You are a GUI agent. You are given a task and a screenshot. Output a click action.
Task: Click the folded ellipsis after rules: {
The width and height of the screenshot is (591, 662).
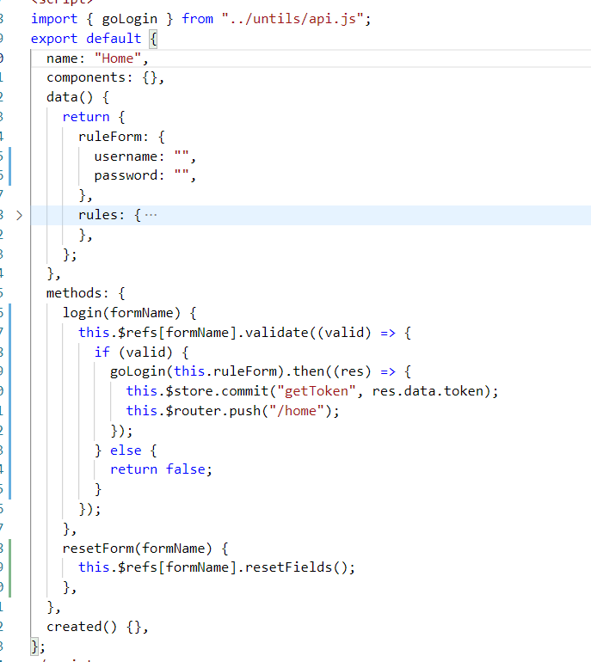151,215
